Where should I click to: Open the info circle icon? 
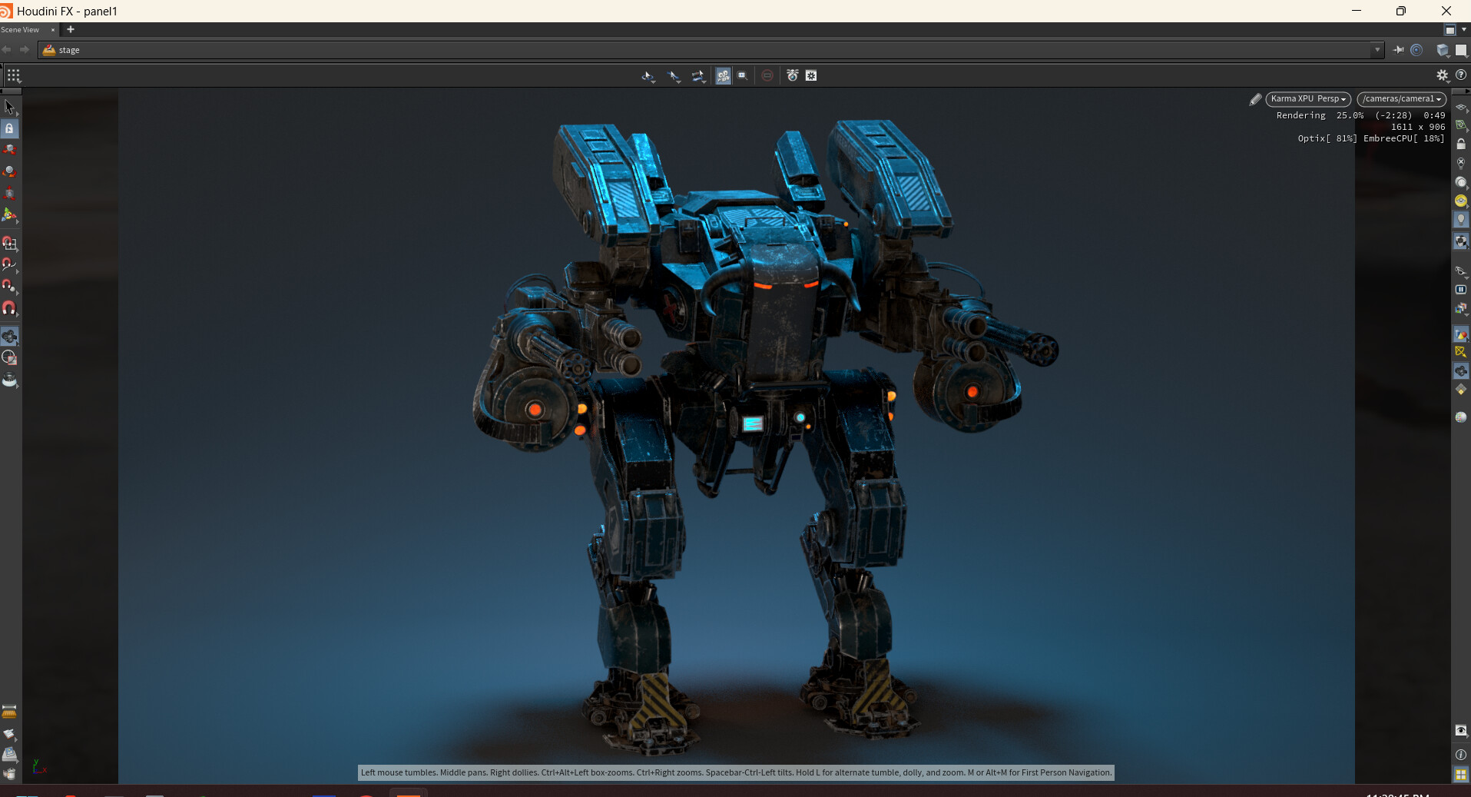coord(1461,755)
